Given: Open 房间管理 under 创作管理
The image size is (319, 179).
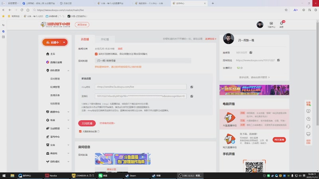Looking at the screenshot, I should click(55, 79).
